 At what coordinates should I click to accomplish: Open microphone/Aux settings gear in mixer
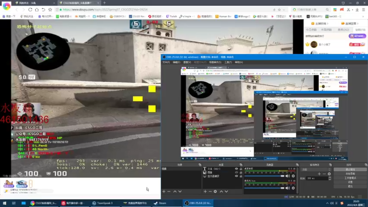pos(293,188)
